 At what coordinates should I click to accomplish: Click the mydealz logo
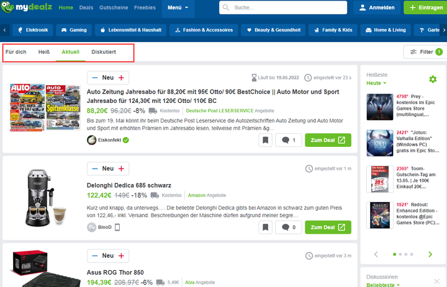27,7
